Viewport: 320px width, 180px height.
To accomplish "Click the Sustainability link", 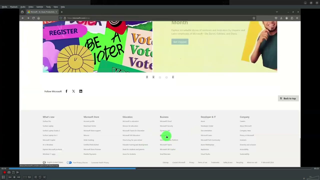I will click(x=244, y=154).
